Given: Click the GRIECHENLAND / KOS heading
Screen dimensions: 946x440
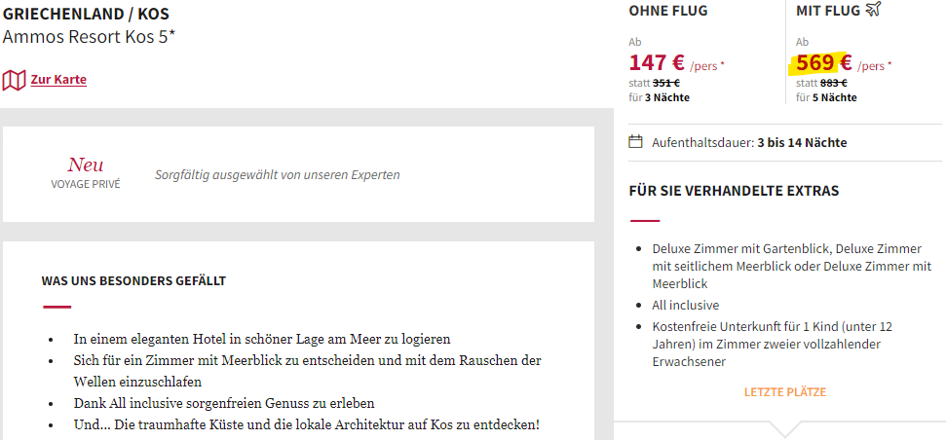Looking at the screenshot, I should click(86, 14).
